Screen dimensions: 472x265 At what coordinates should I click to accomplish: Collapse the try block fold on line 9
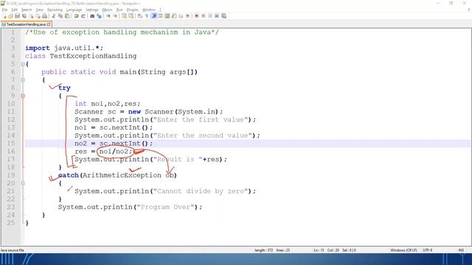click(23, 96)
